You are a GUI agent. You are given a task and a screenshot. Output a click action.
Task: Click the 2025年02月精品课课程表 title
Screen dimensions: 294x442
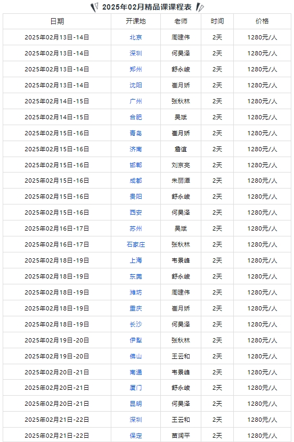tap(147, 7)
